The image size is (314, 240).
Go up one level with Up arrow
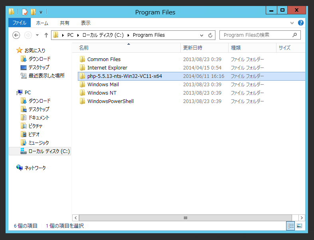(x=46, y=35)
